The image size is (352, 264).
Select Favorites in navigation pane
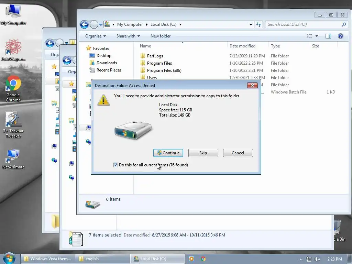[x=98, y=48]
